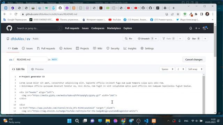223x125 pixels.
Task: Open the Insights tab
Action: point(130,48)
